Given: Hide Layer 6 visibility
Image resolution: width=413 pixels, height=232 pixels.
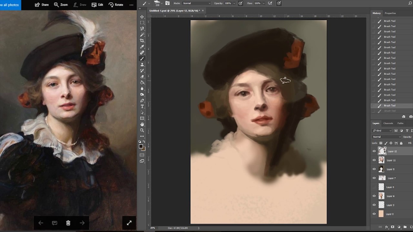Looking at the screenshot, I should pyautogui.click(x=374, y=196).
